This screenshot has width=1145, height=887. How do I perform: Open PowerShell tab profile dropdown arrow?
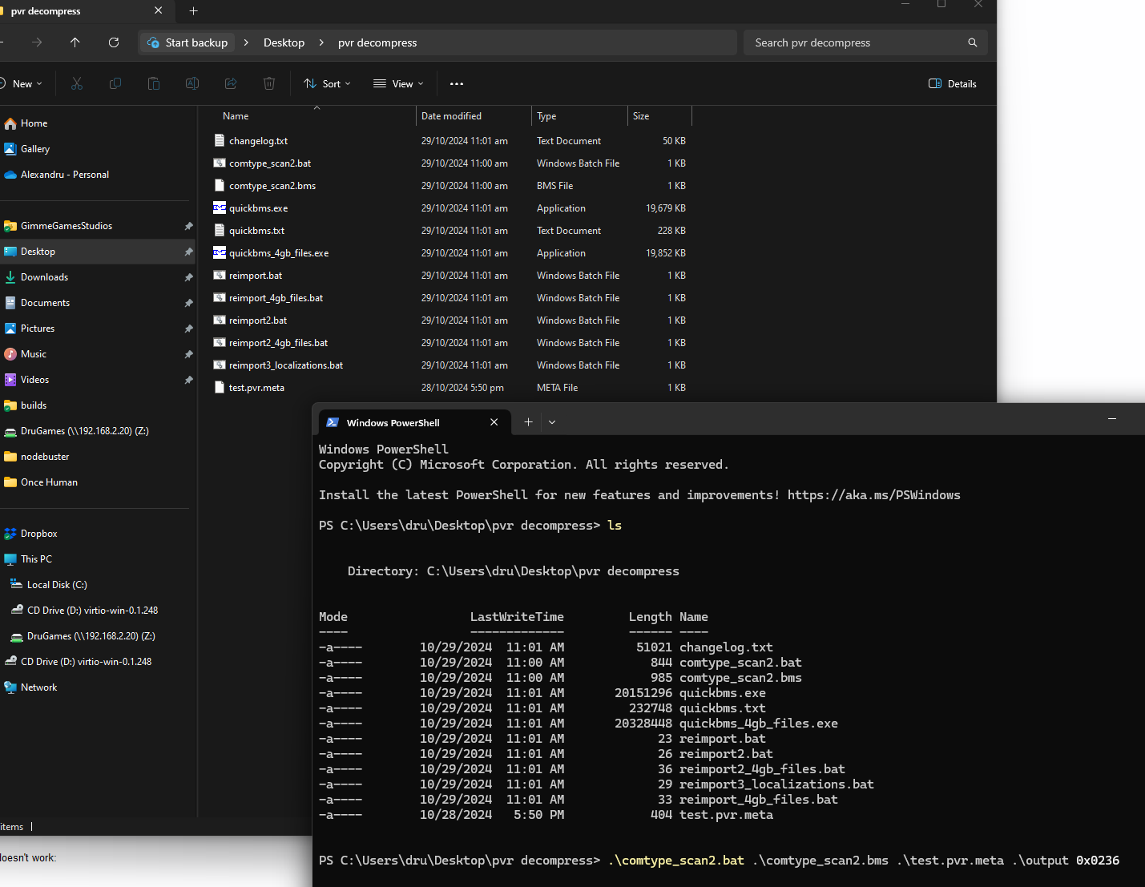(x=552, y=422)
